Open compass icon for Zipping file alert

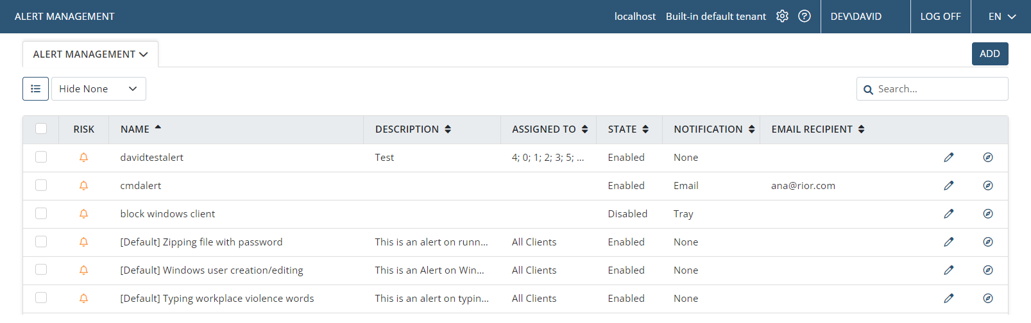987,242
